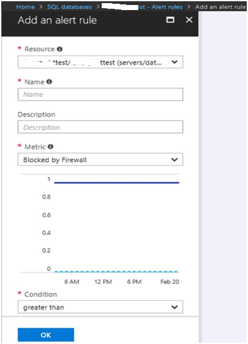Focus the Name input field
The width and height of the screenshot is (248, 344).
(100, 95)
